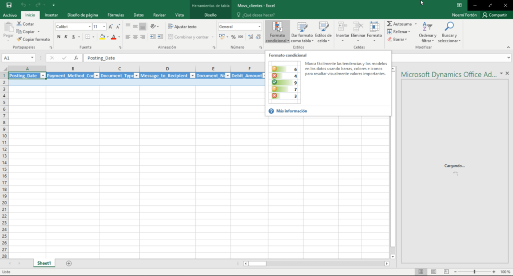Screen dimensions: 513x276
Task: Click the Save icon in quick access toolbar
Action: click(x=9, y=5)
